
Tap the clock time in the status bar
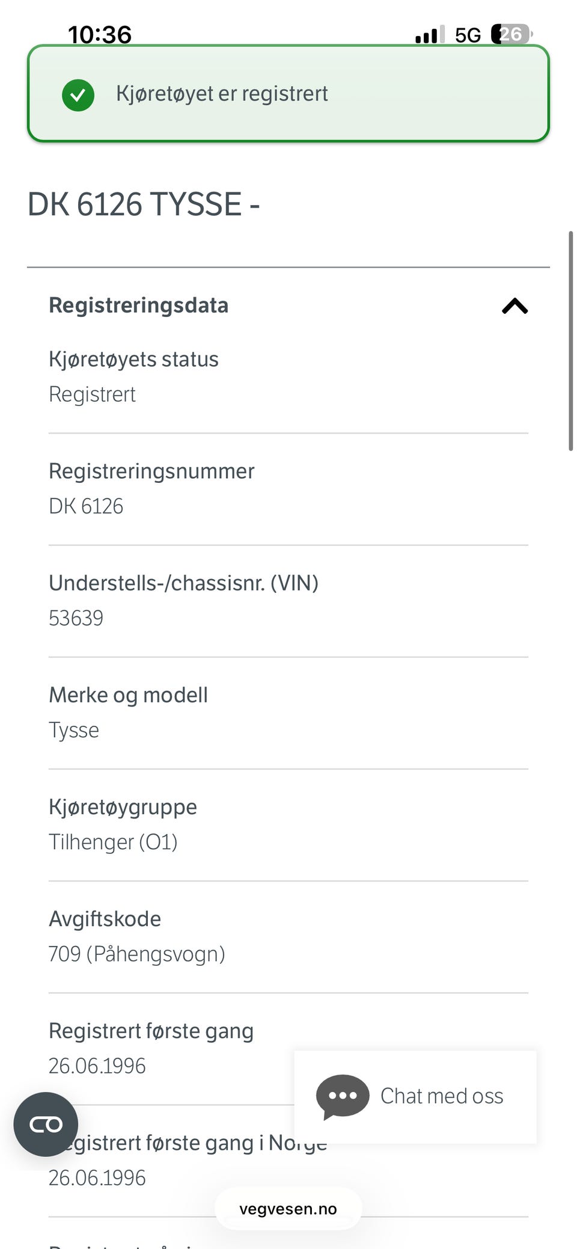coord(100,34)
